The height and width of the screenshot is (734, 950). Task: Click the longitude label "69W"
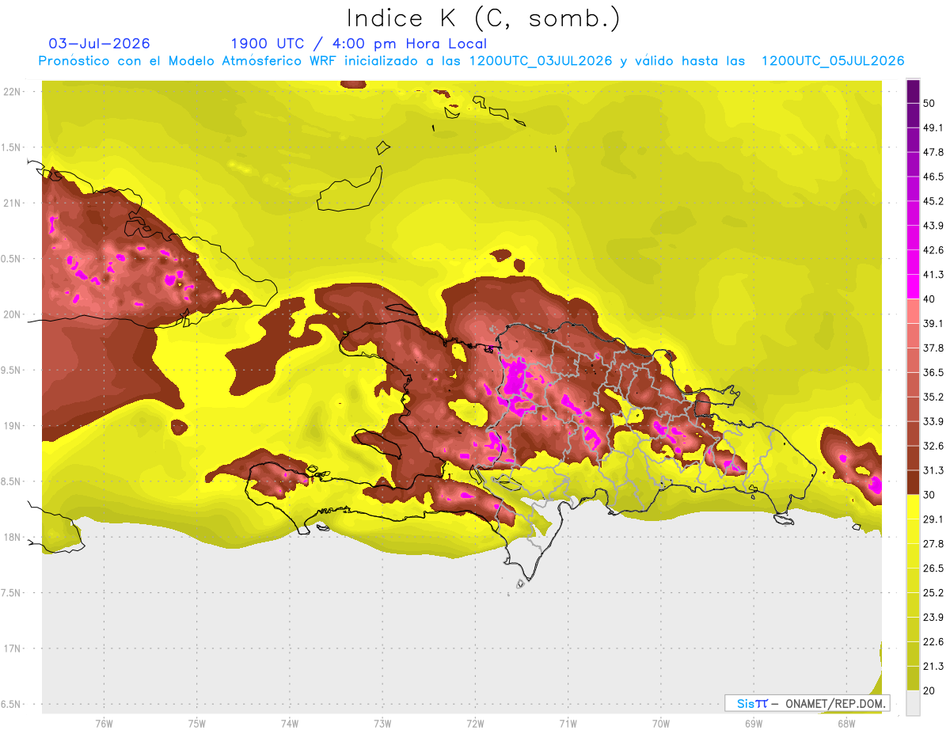coord(754,724)
